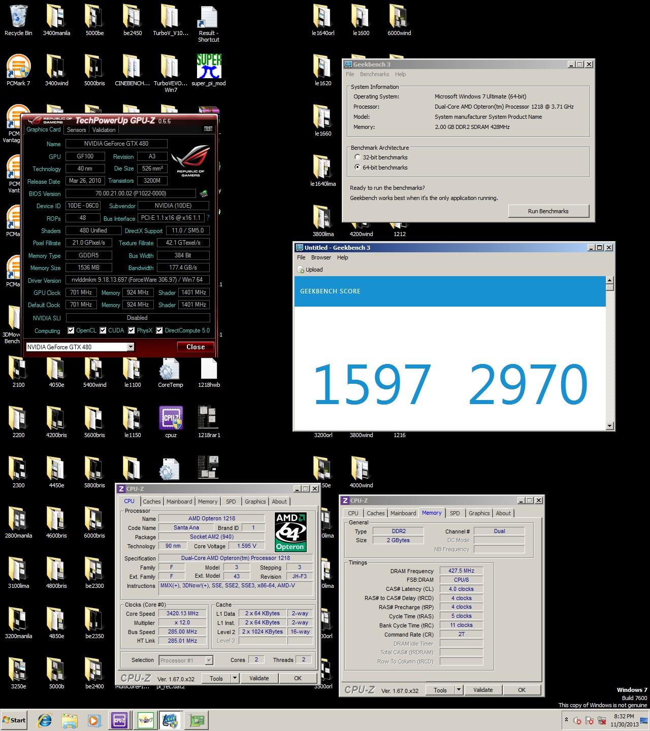Click OK in the CPU-Z Memory window
The height and width of the screenshot is (731, 650).
522,690
